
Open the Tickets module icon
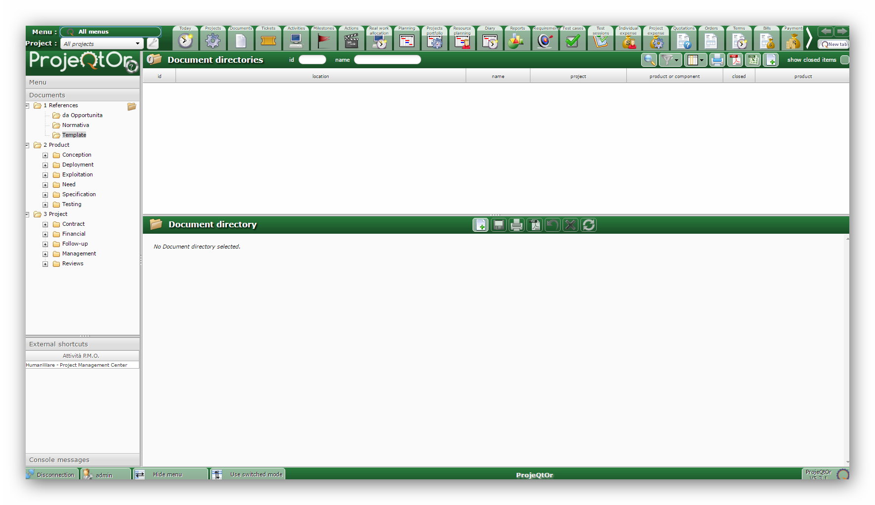pos(268,41)
